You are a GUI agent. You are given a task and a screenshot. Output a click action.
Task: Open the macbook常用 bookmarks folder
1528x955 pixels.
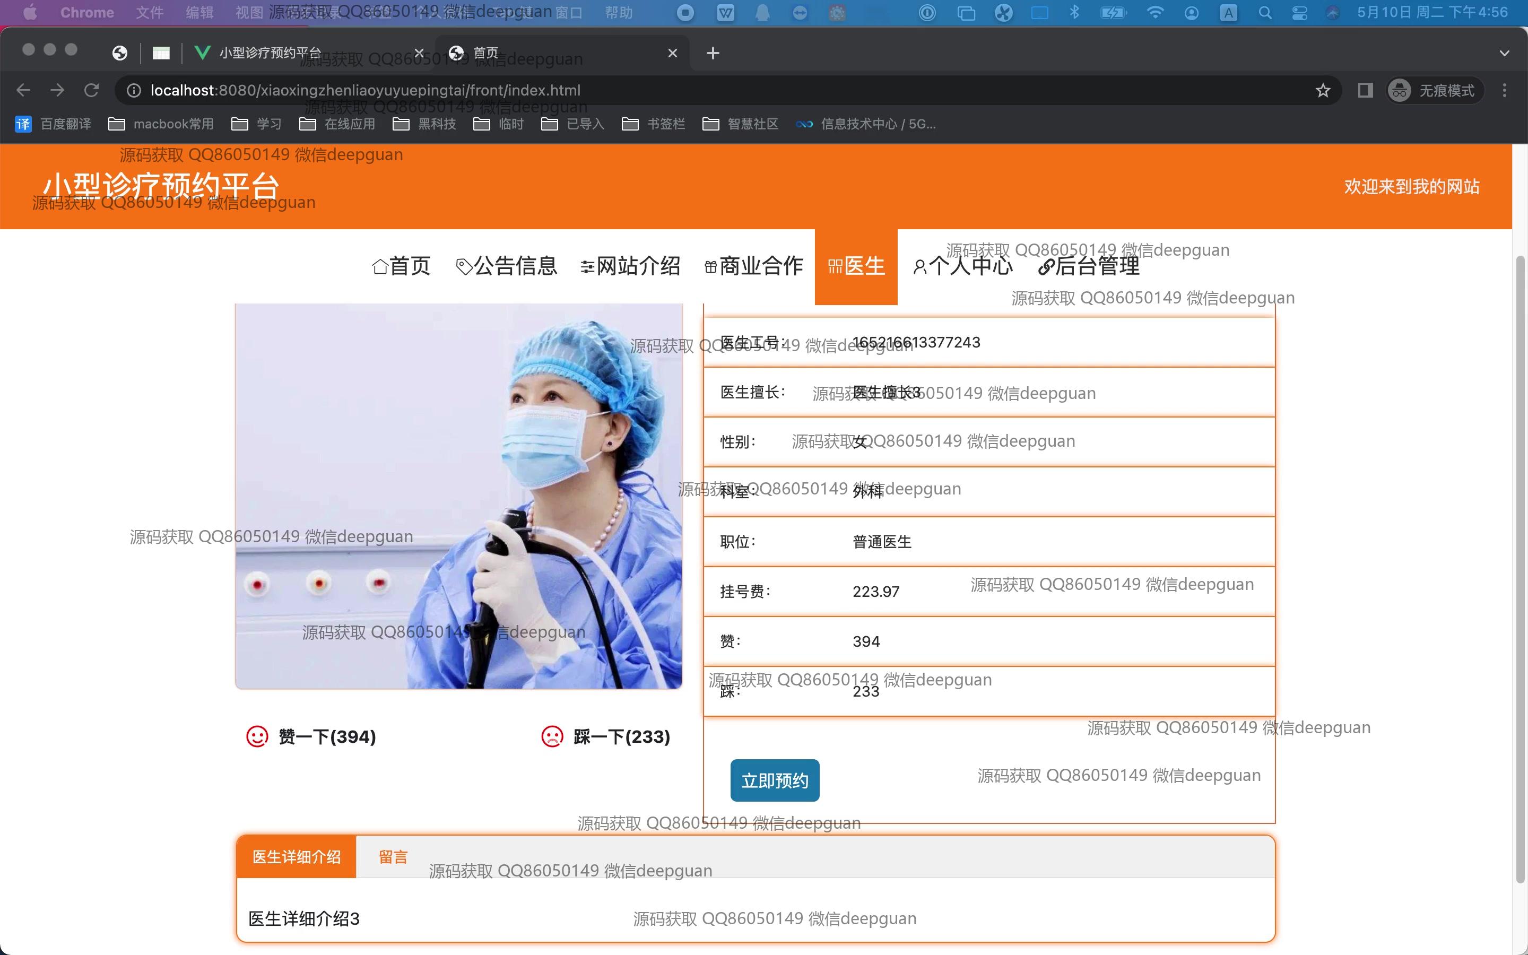point(161,124)
